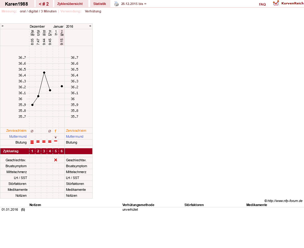The width and height of the screenshot is (304, 248).
Task: Click left Blutung row label
Action: (x=21, y=142)
